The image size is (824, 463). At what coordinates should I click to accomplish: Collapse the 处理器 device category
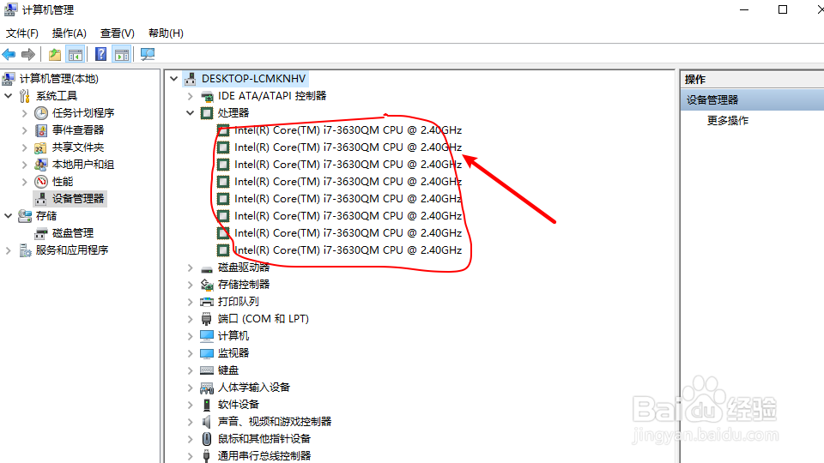coord(191,113)
